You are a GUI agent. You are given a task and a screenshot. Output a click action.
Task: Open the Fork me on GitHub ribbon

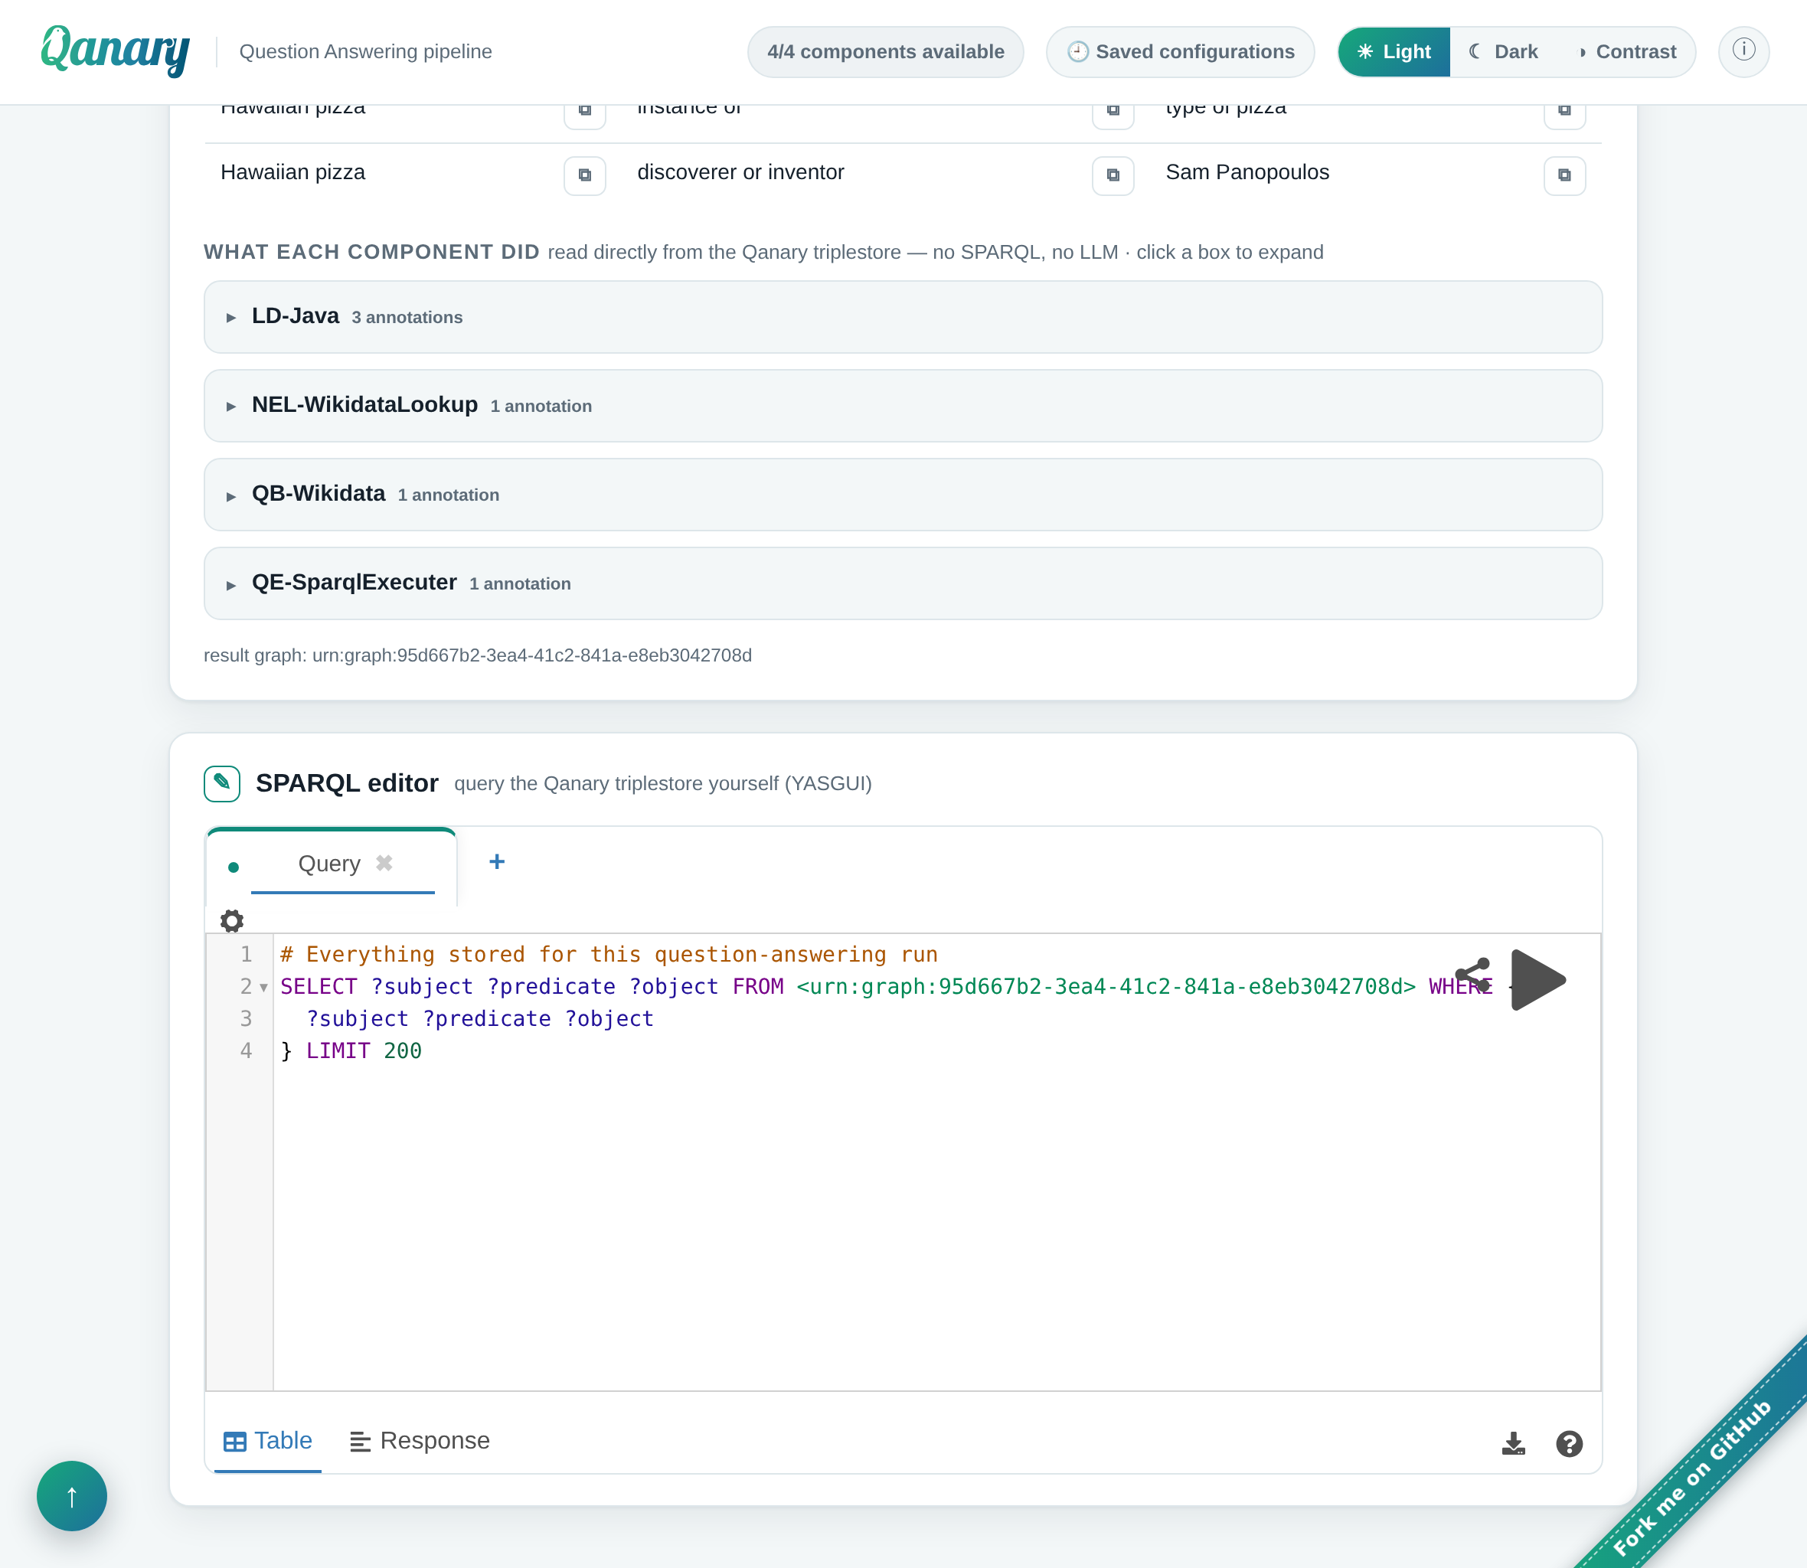[1693, 1477]
